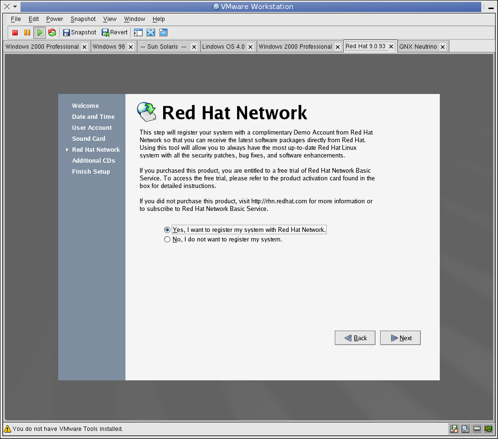Click the hard disk status icon
Screen dimensions: 498x439
pyautogui.click(x=477, y=429)
